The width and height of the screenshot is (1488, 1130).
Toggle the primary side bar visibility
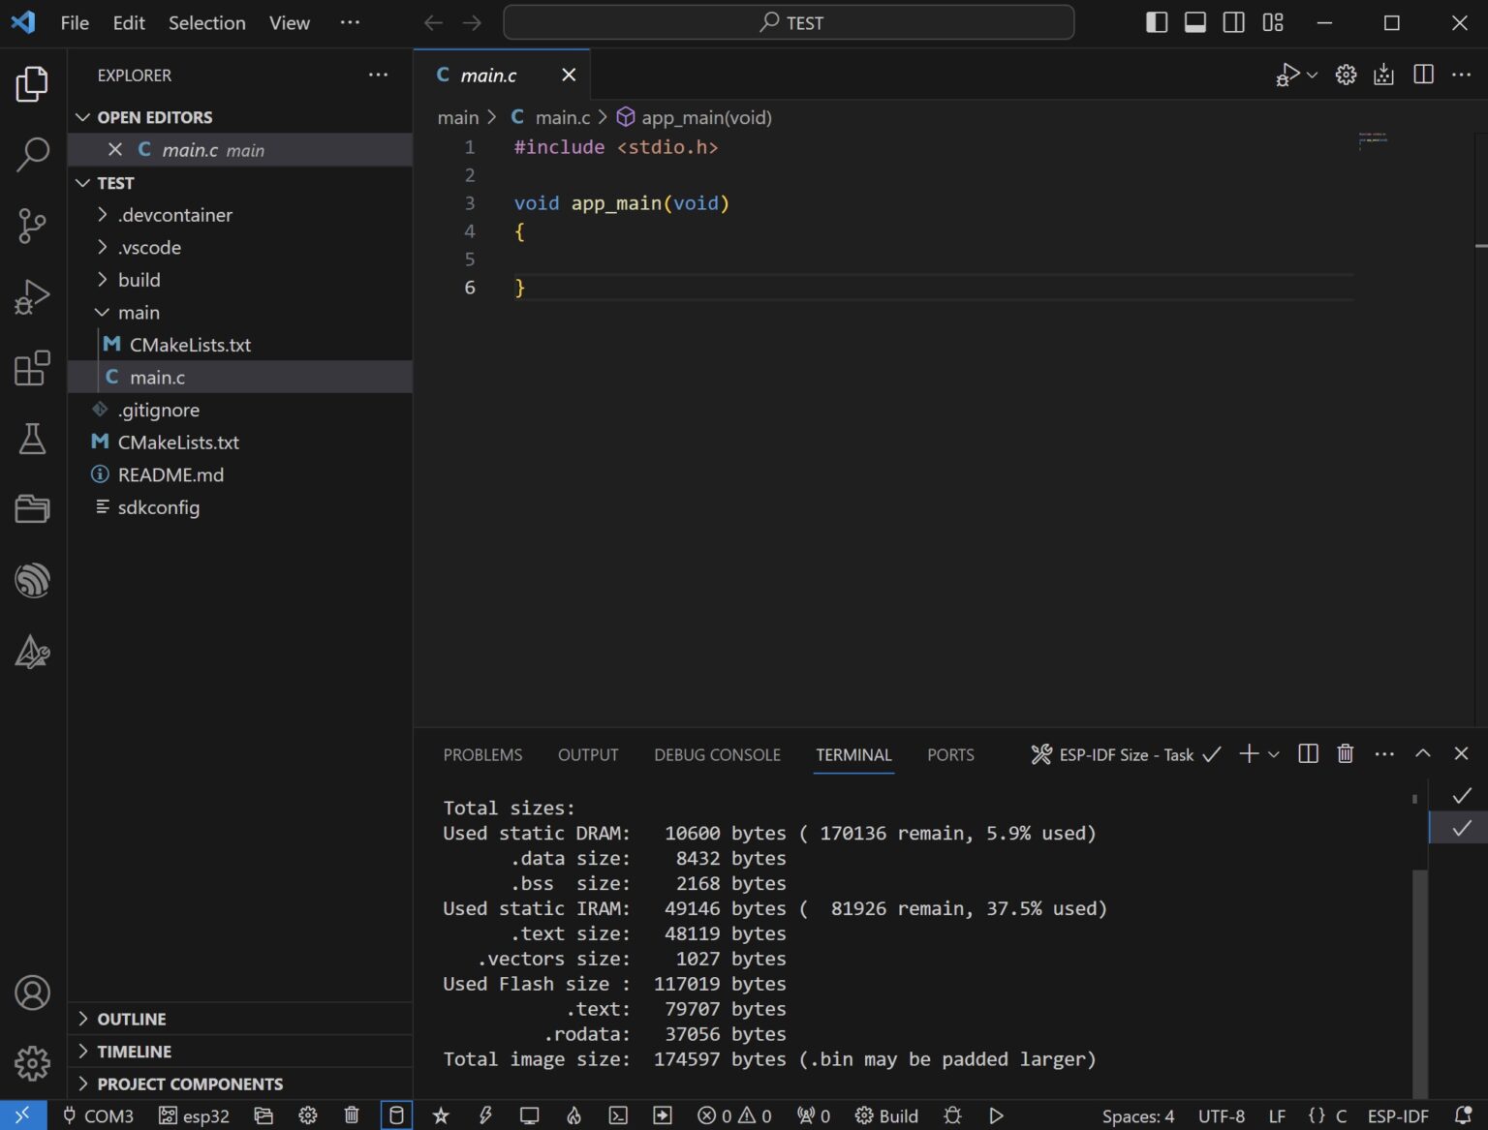(1157, 23)
